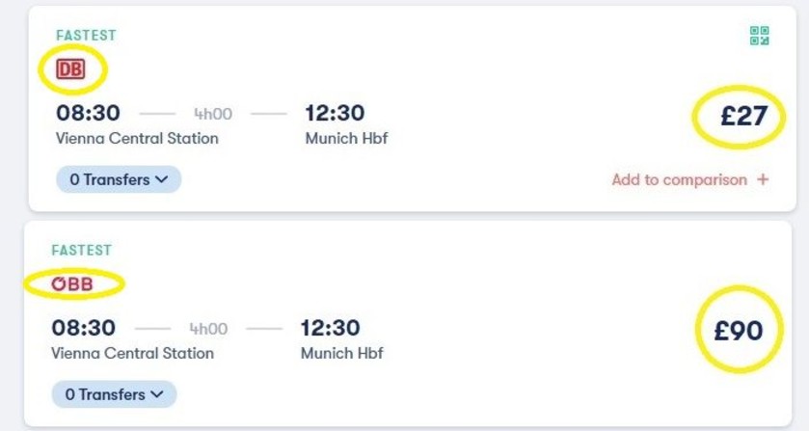
Task: Select the £90 fare price
Action: click(739, 331)
